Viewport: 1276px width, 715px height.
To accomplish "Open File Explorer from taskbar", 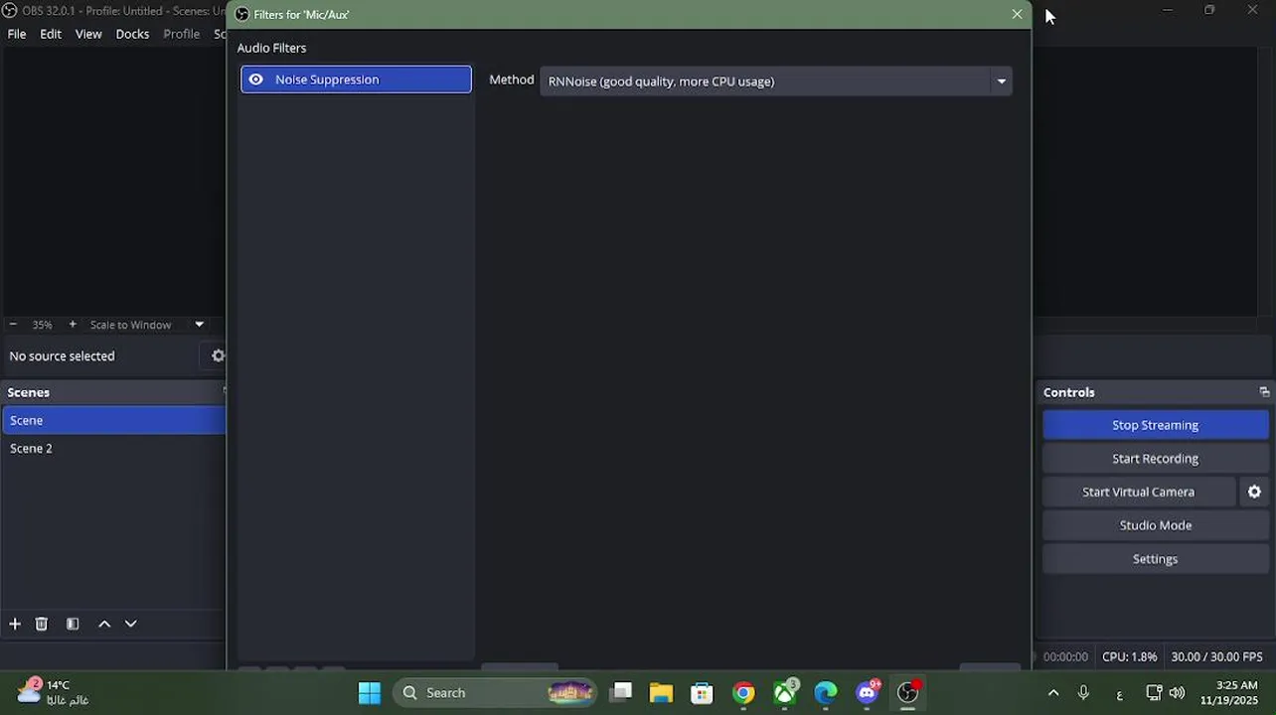I will pyautogui.click(x=661, y=693).
